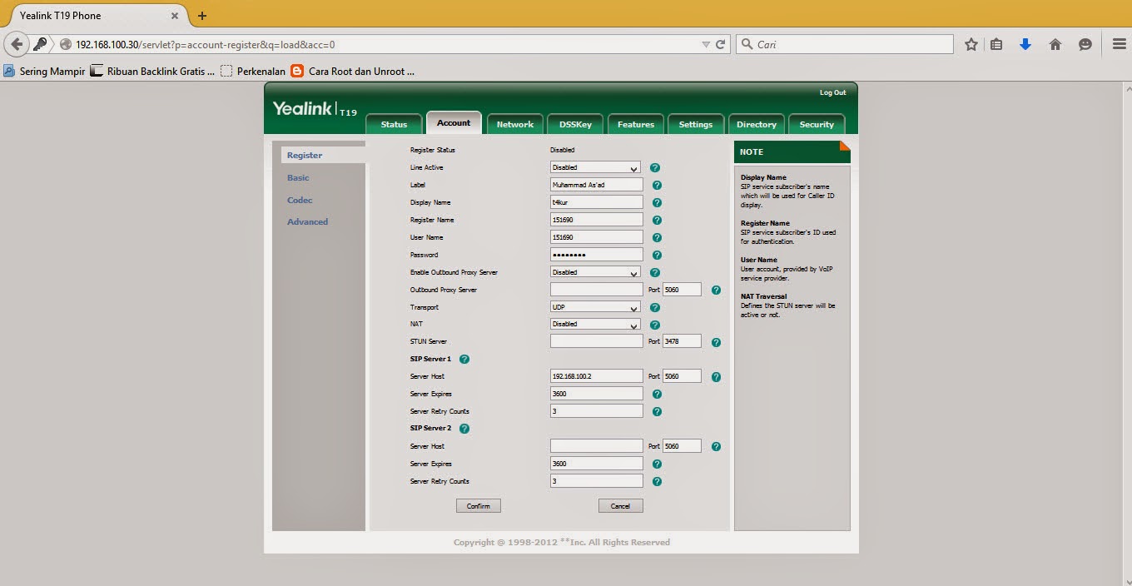
Task: Click help icon for Enable Outbound Proxy Server
Action: (x=655, y=272)
